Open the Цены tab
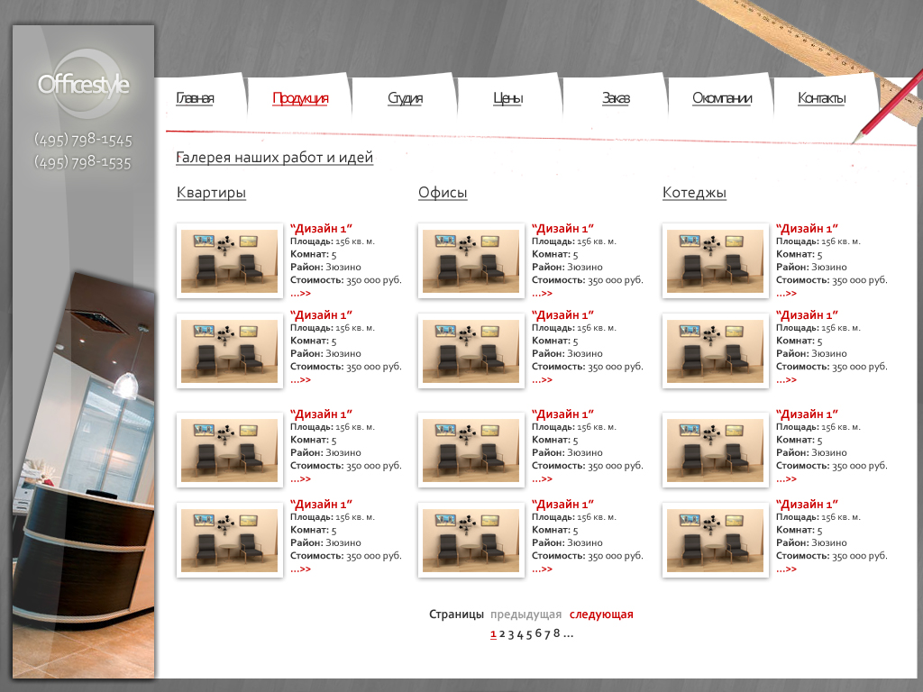Viewport: 923px width, 692px height. pos(508,98)
